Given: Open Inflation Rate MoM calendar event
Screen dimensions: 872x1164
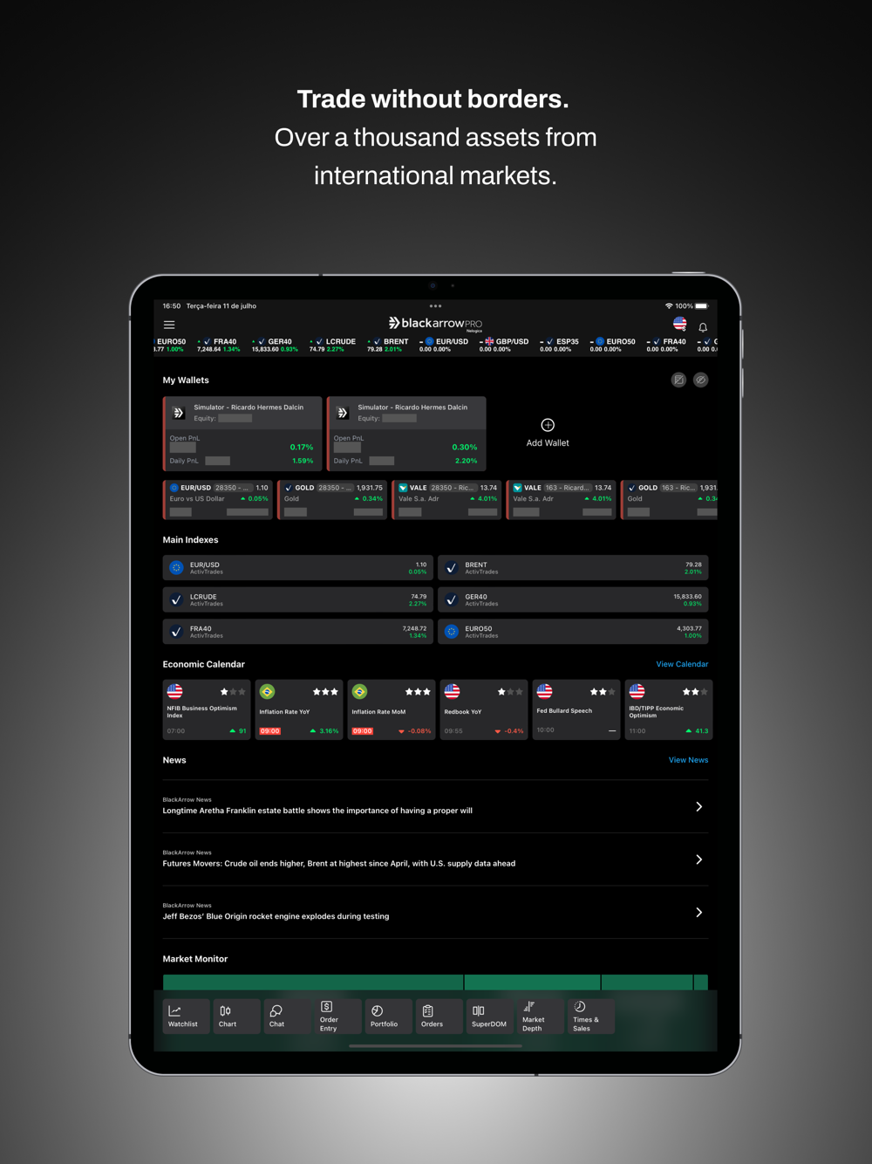Looking at the screenshot, I should (x=392, y=709).
